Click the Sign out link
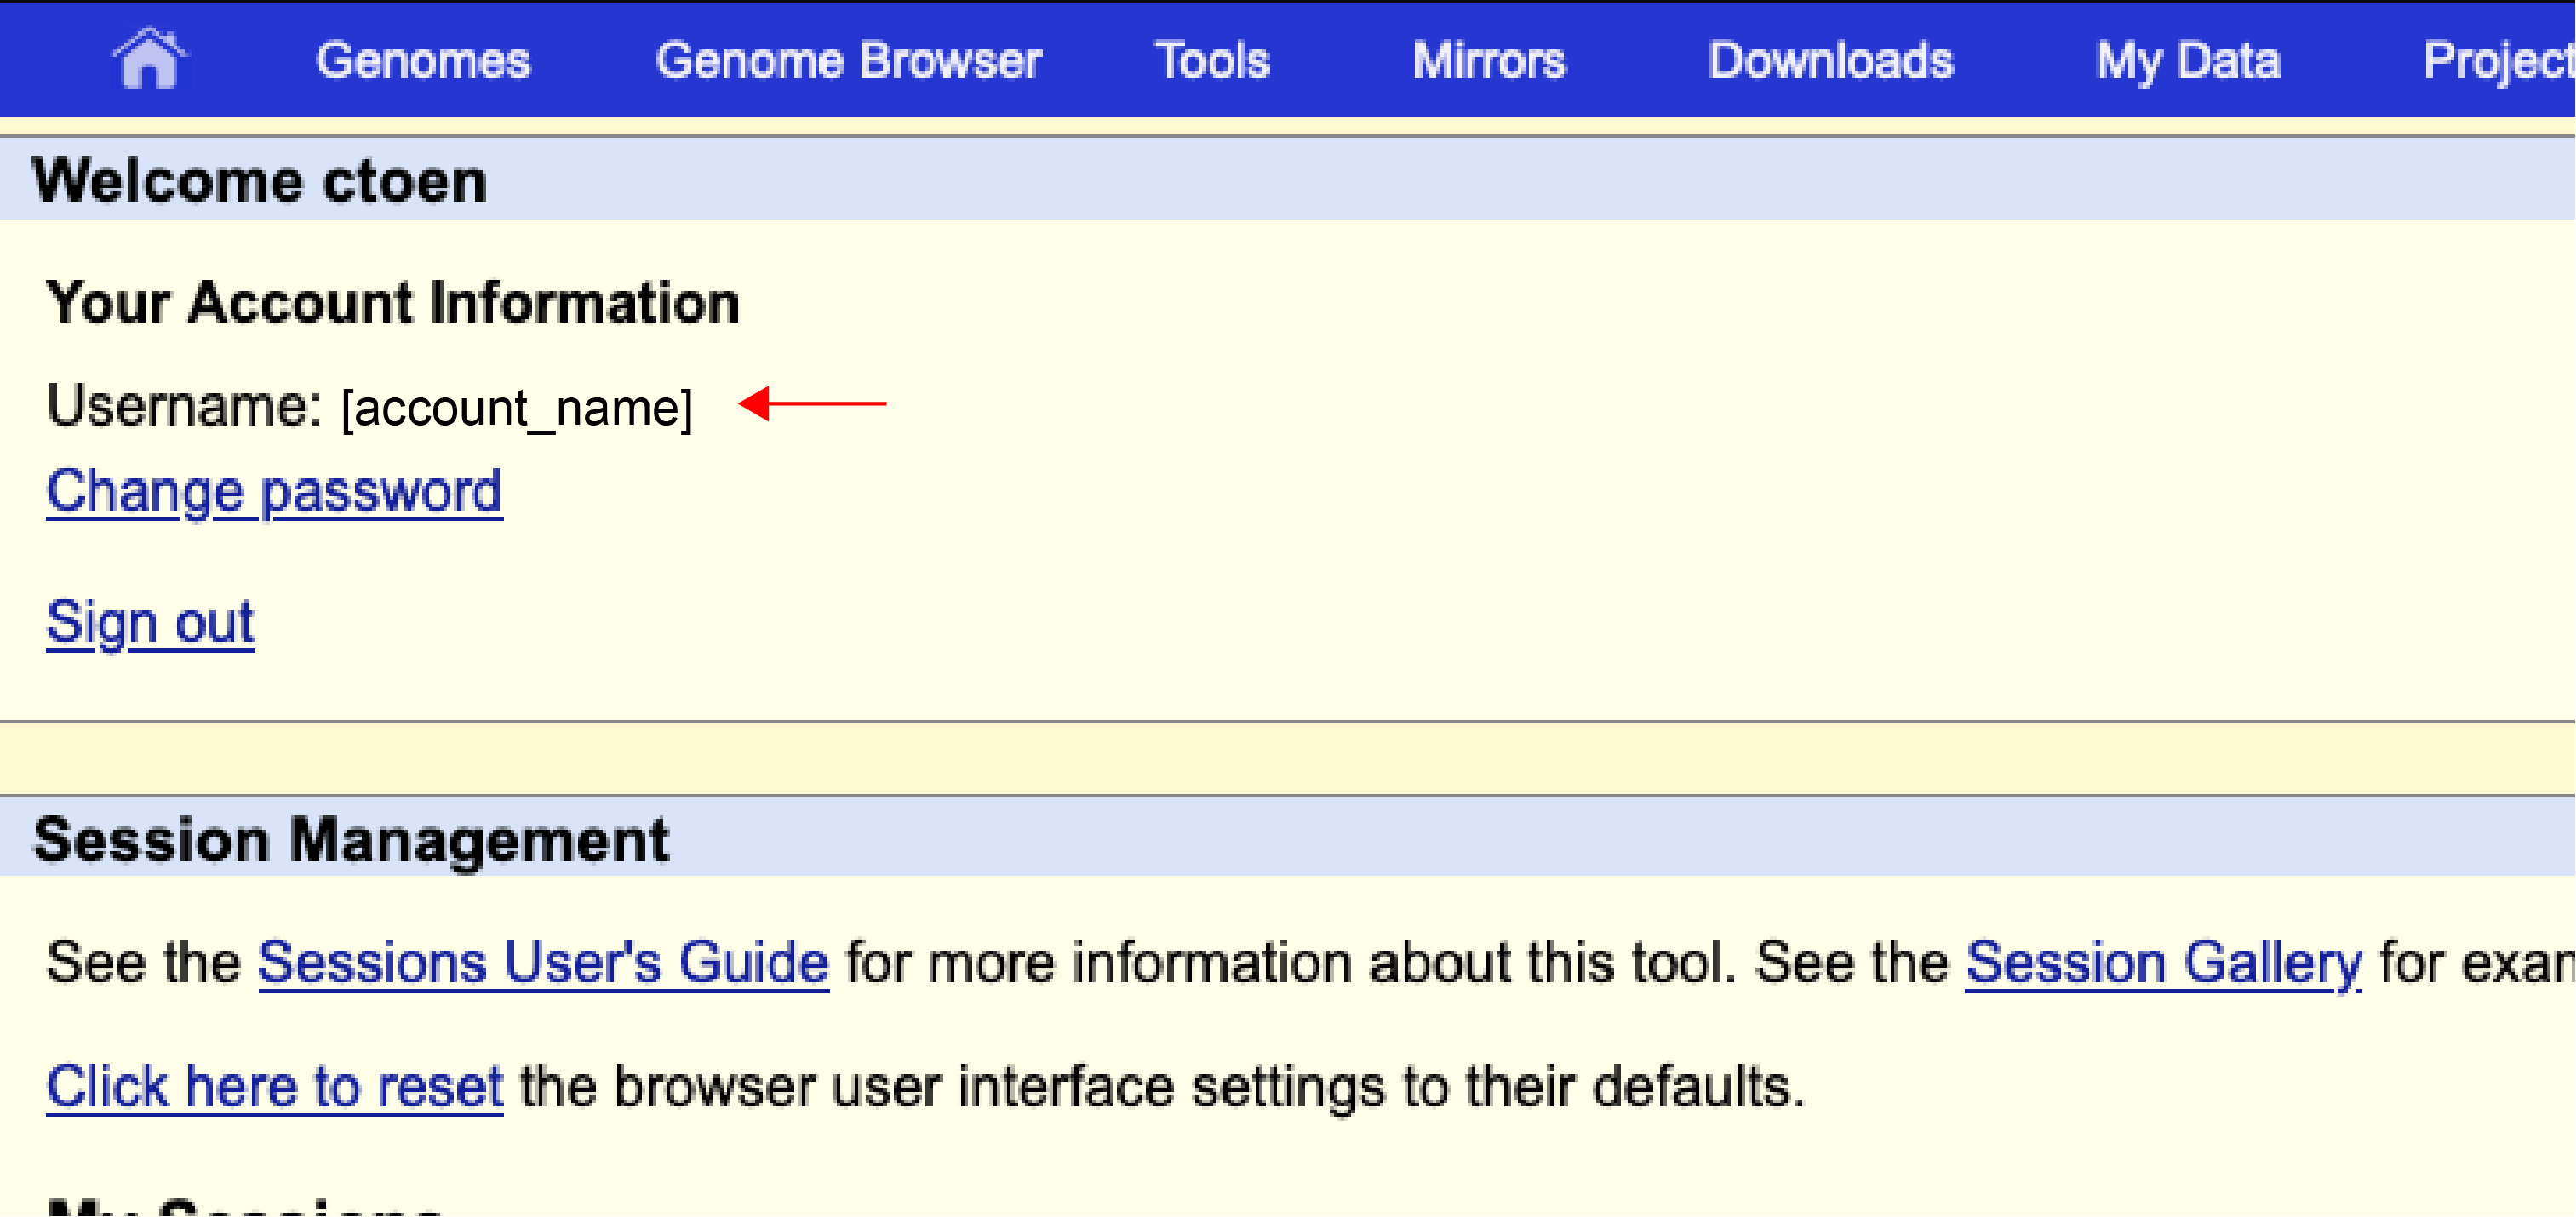2576x1217 pixels. click(150, 622)
